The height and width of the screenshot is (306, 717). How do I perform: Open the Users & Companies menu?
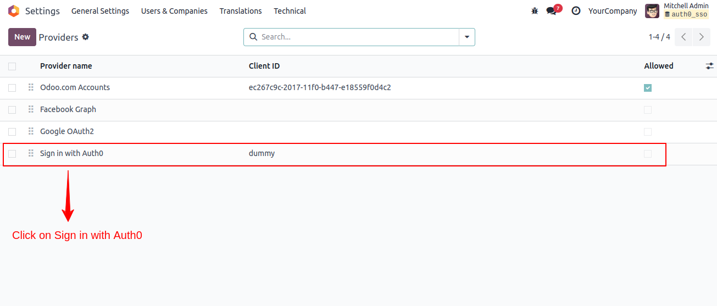click(174, 11)
